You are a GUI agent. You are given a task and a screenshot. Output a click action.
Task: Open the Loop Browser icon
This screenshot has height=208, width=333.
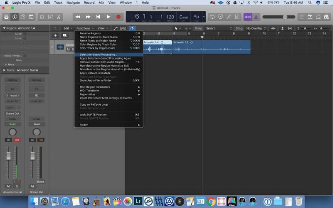point(318,17)
